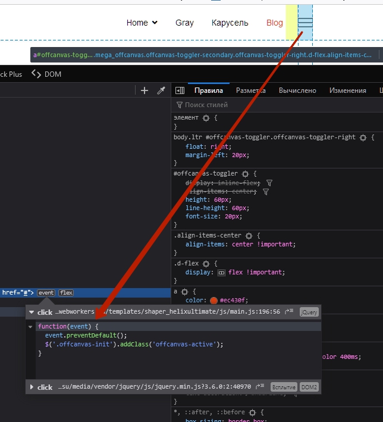Collapse the first click listener from main.js
Image resolution: width=383 pixels, height=422 pixels.
tap(32, 312)
